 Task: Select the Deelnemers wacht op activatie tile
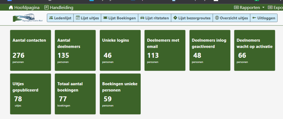click(x=255, y=50)
